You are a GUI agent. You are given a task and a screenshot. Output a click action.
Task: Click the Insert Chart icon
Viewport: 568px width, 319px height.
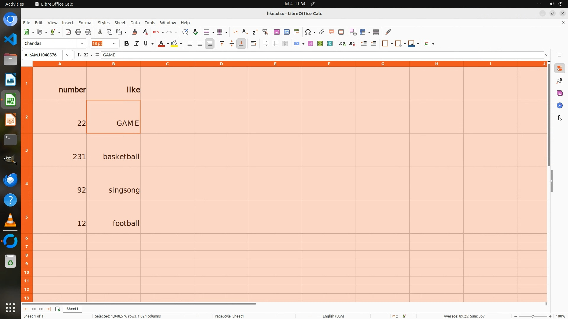(x=286, y=32)
